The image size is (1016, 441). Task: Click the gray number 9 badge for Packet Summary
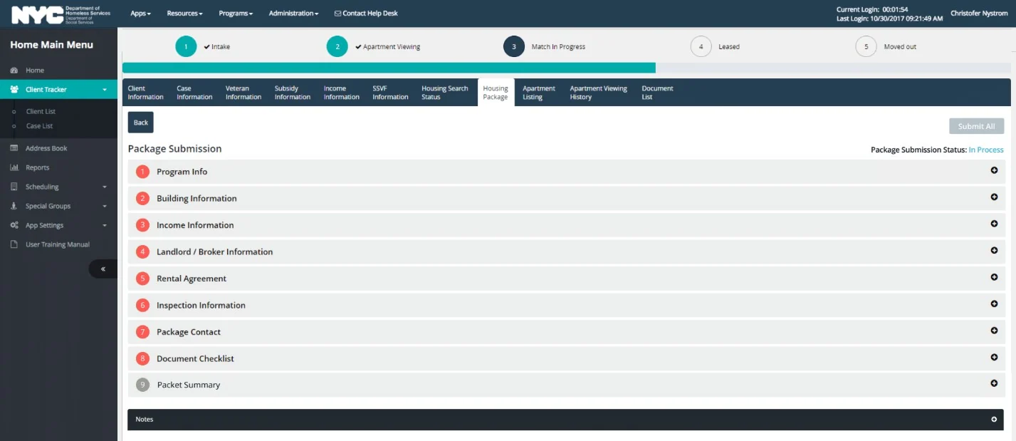point(143,385)
